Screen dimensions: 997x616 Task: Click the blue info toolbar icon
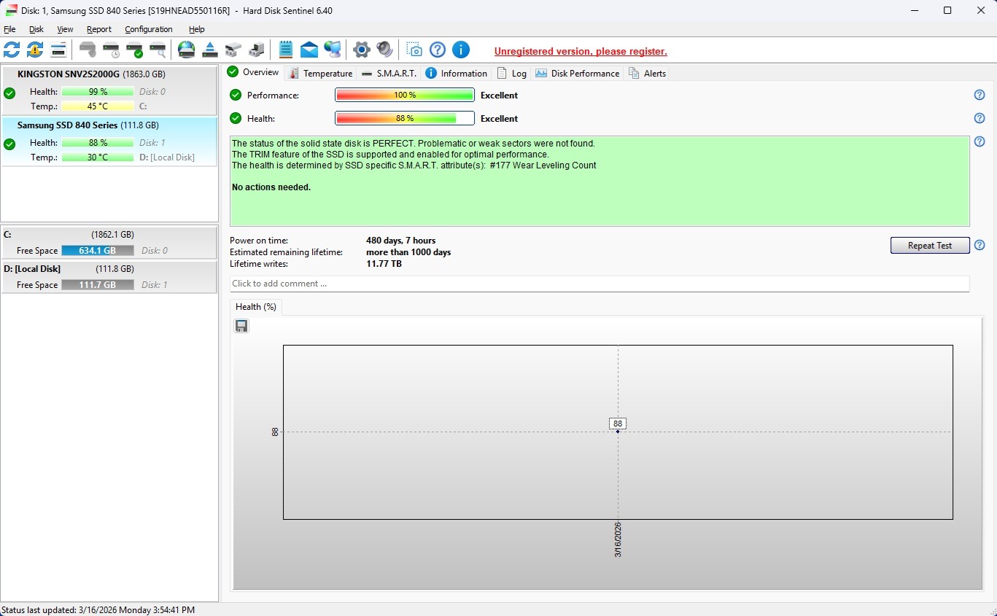point(461,50)
